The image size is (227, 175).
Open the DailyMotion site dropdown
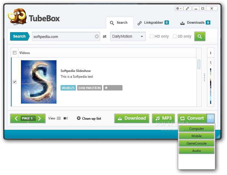coord(128,37)
